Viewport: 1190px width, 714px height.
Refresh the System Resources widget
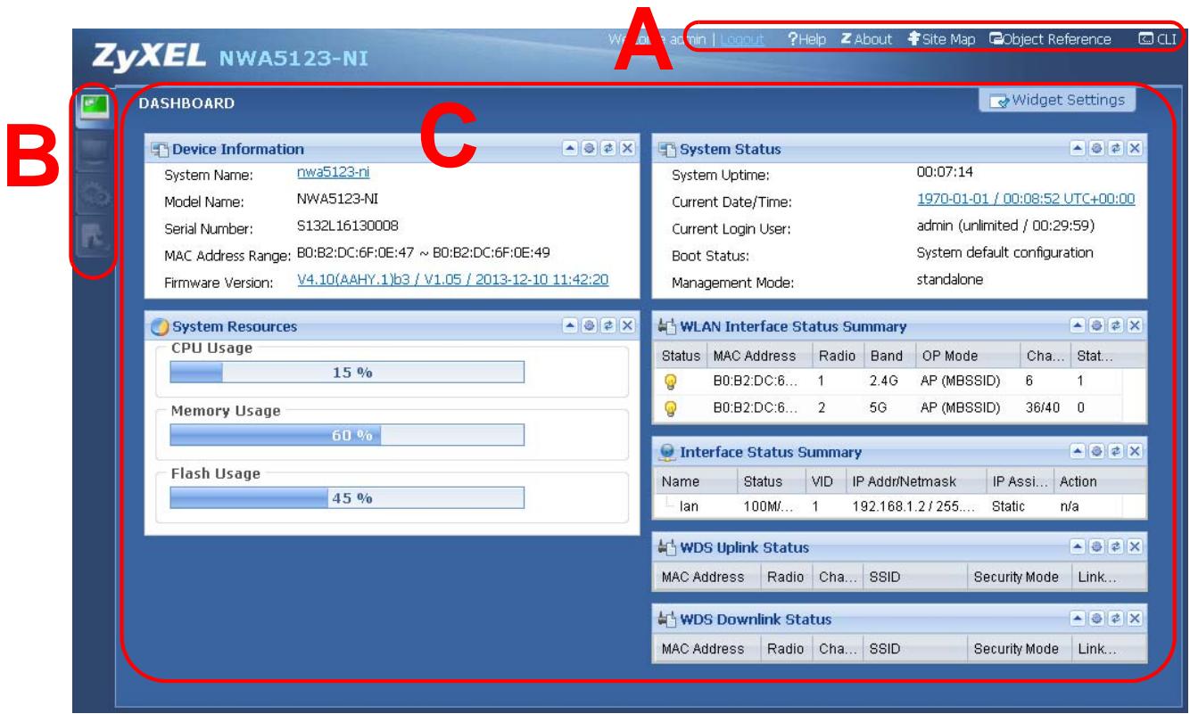tap(609, 326)
